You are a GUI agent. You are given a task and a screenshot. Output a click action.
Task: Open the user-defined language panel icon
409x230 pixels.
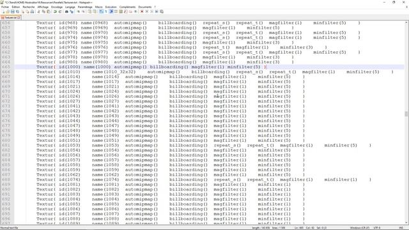click(116, 11)
